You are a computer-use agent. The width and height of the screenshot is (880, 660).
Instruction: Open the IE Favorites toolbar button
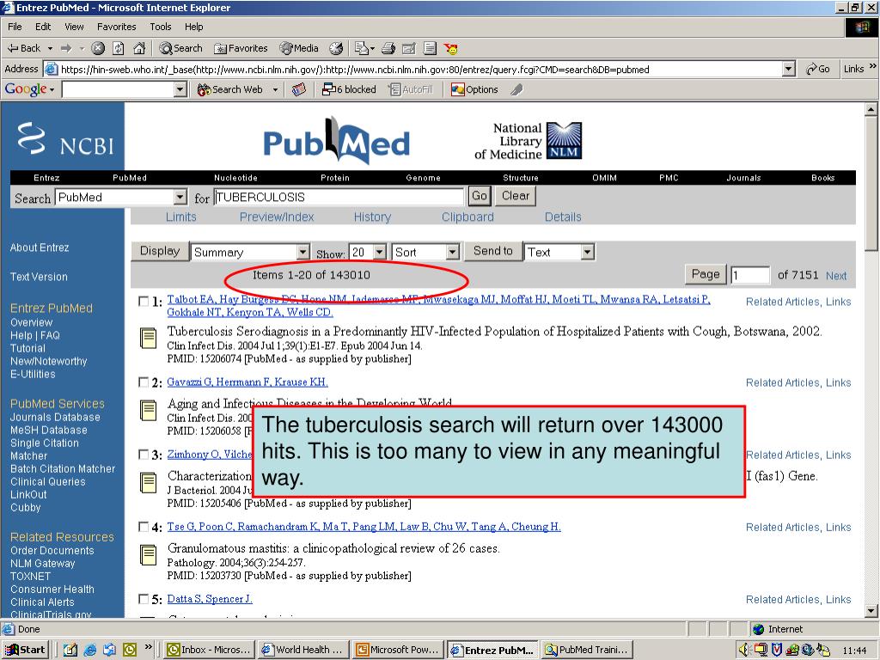[241, 48]
